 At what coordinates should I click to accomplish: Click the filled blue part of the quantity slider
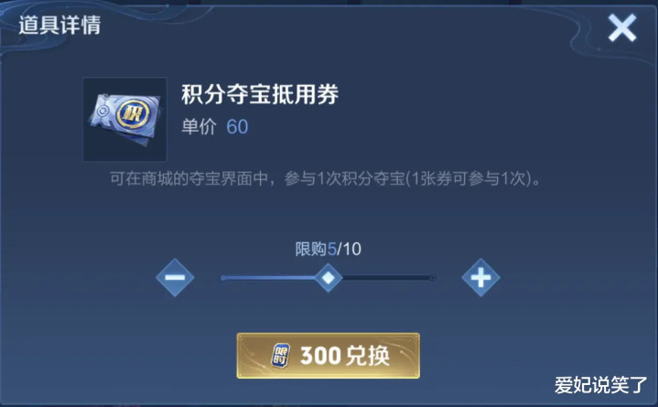[x=268, y=277]
